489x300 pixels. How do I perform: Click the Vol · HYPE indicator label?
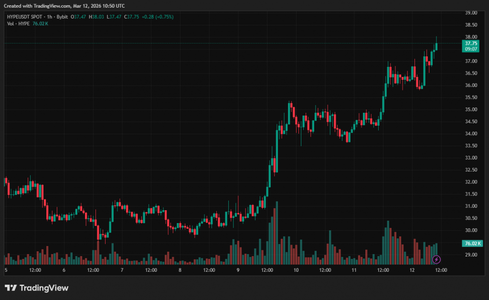tap(19, 23)
